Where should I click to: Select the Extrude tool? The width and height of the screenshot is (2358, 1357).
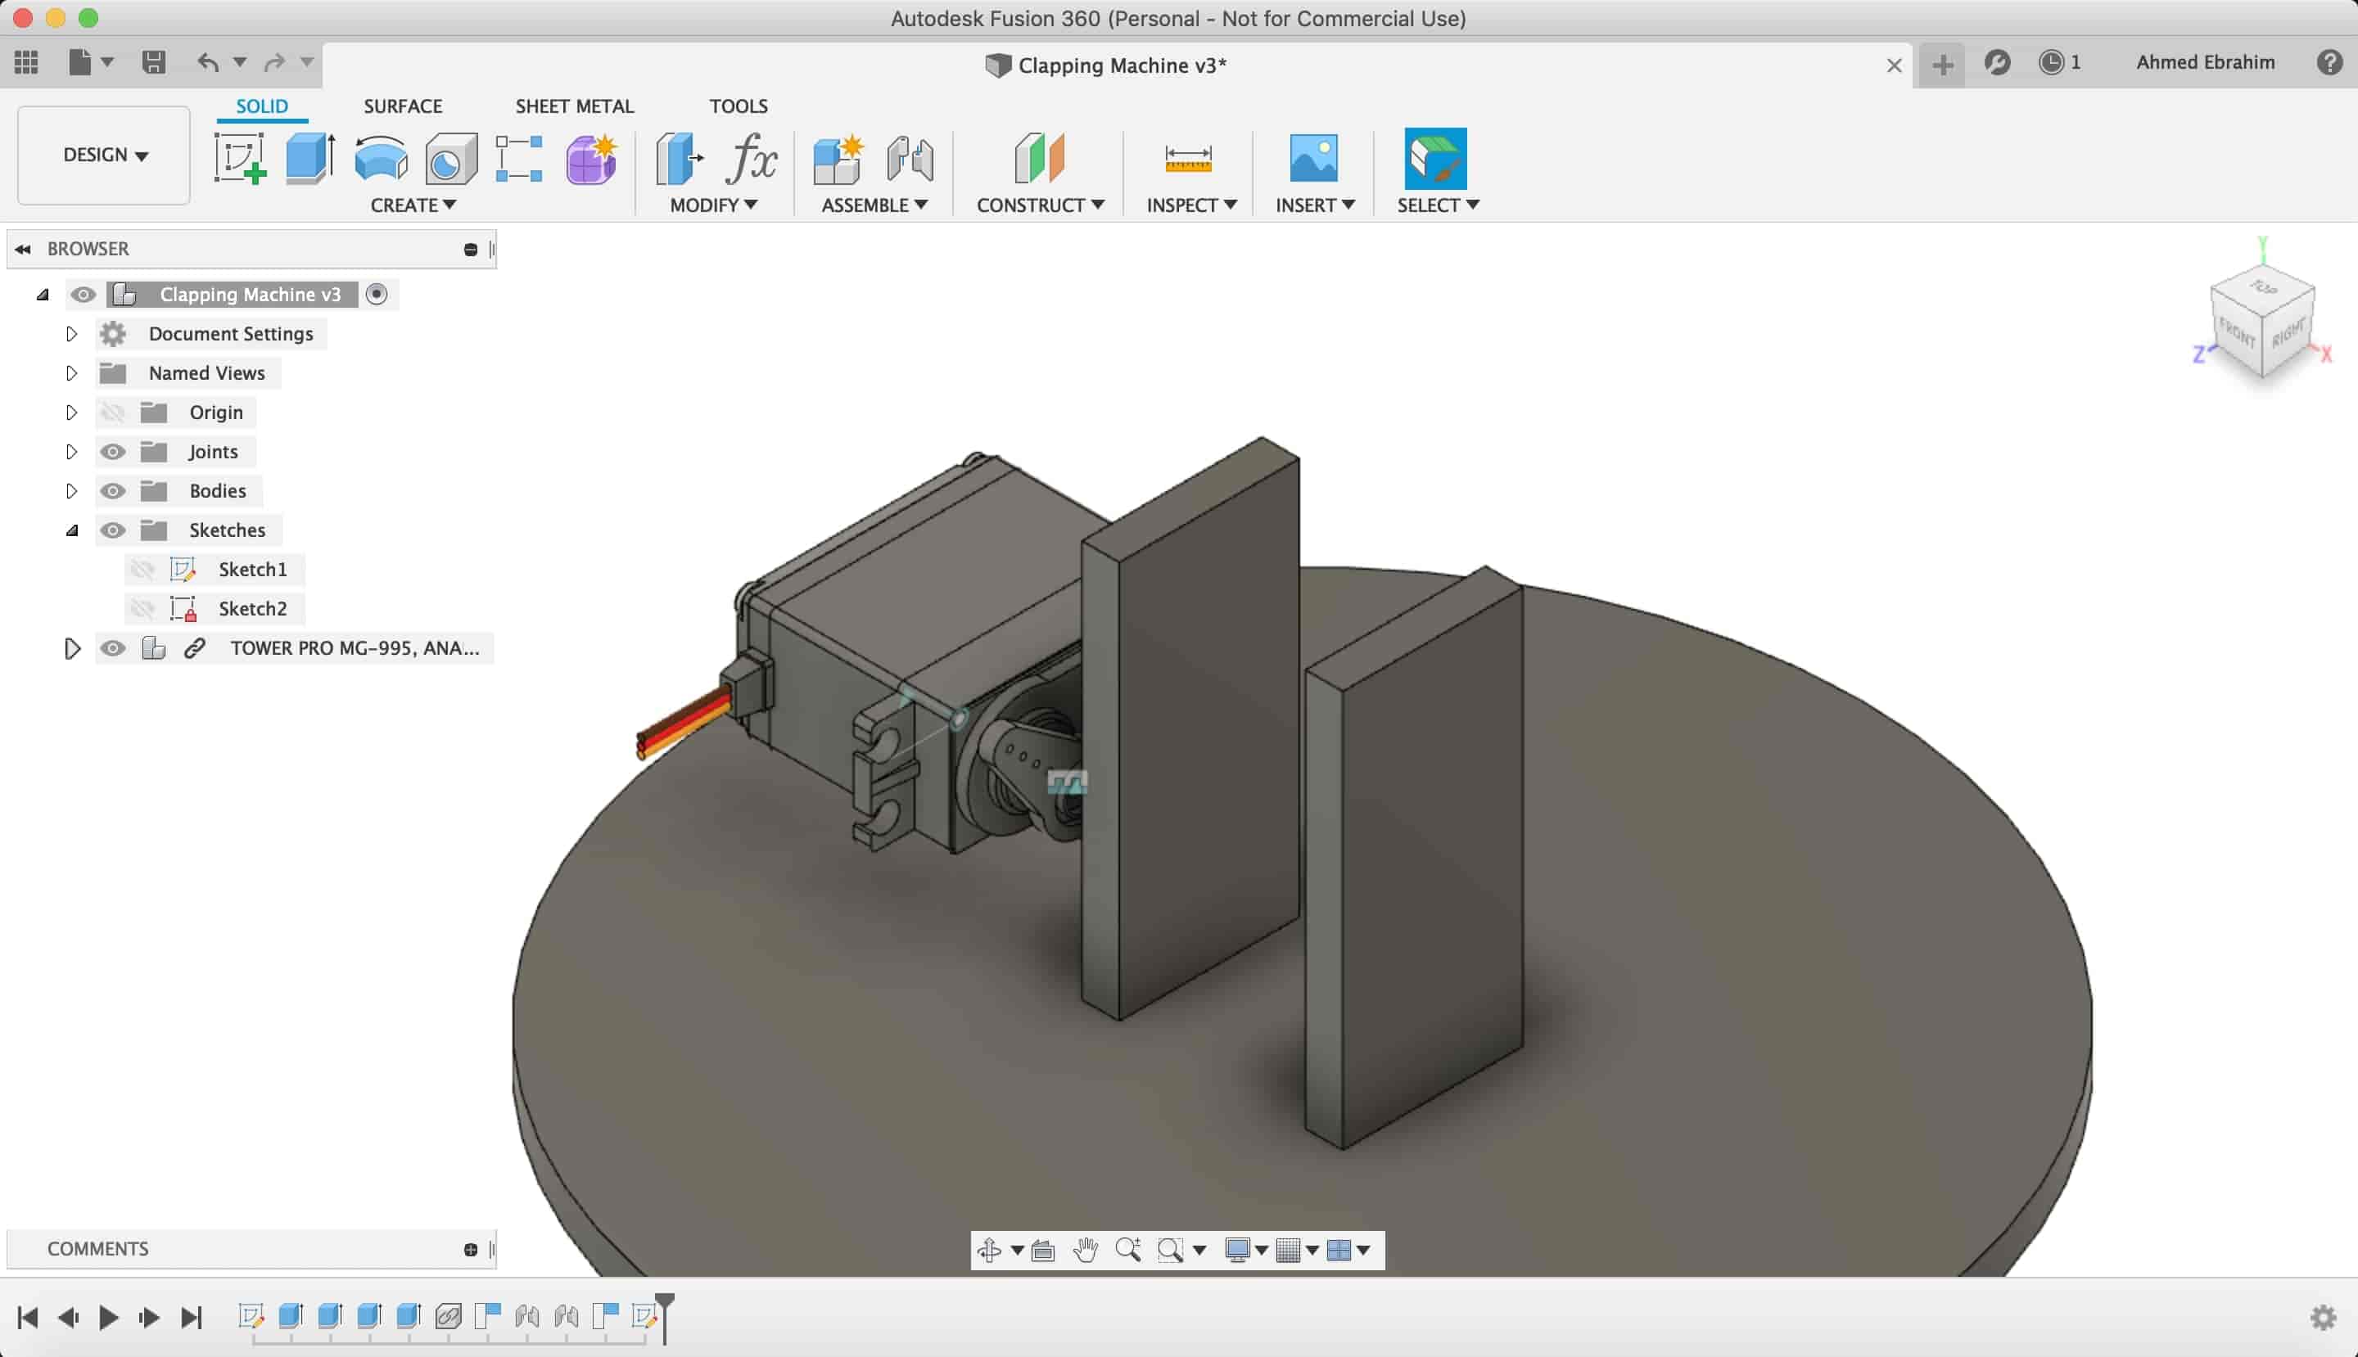click(x=310, y=159)
